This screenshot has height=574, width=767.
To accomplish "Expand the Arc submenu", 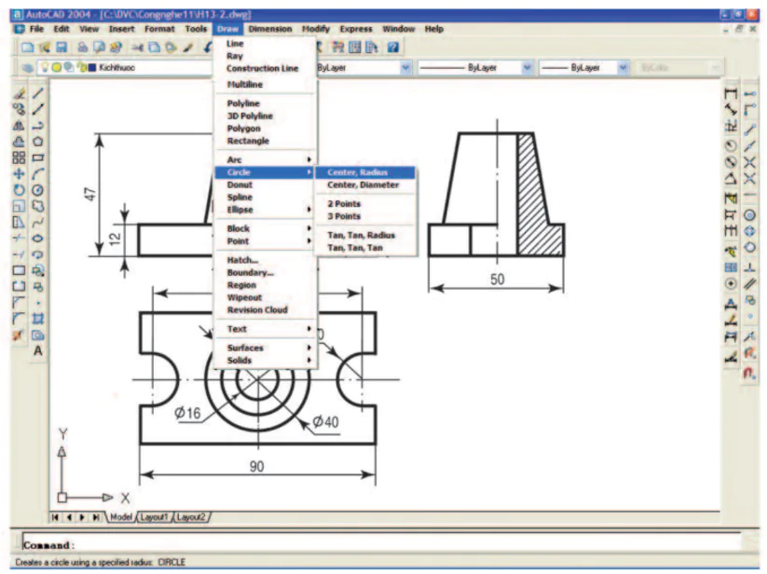I will pos(265,159).
